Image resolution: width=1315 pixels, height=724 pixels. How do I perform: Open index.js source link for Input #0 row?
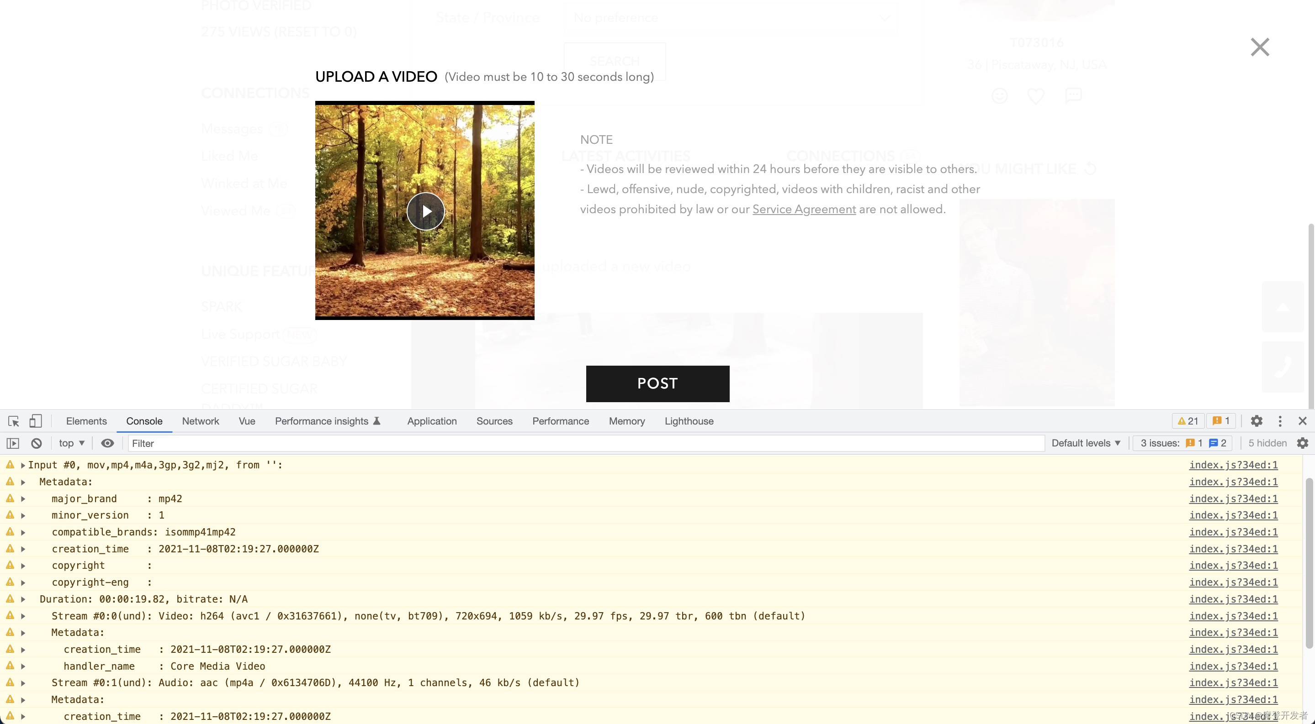point(1233,465)
